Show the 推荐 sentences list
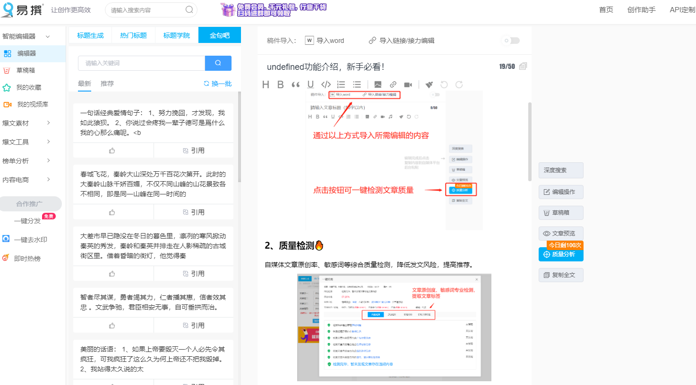Image resolution: width=696 pixels, height=385 pixels. tap(107, 84)
